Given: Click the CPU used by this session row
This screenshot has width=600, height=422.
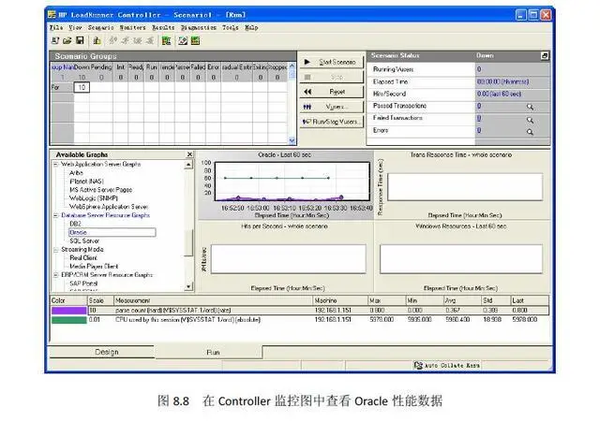Looking at the screenshot, I should coord(300,320).
